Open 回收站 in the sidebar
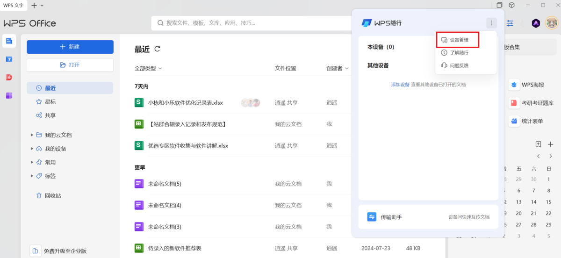 (52, 196)
